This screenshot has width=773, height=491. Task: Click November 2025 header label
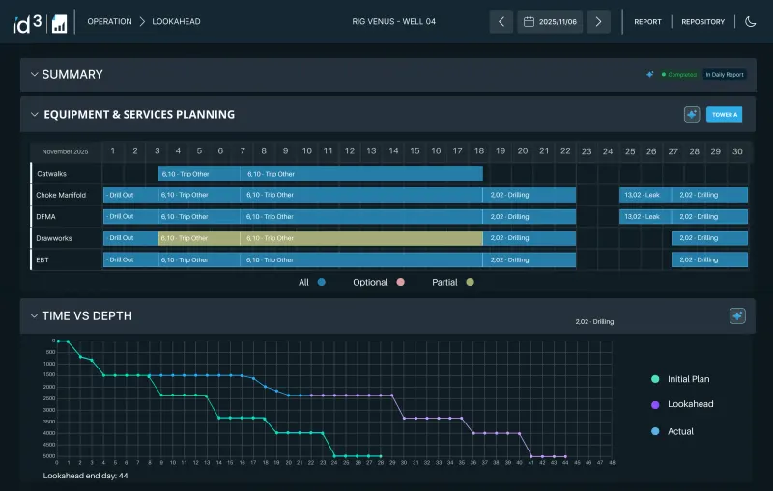pos(65,151)
